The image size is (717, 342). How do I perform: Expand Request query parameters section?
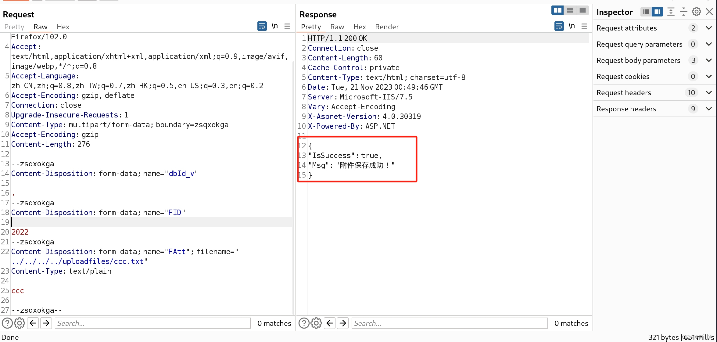click(x=655, y=44)
